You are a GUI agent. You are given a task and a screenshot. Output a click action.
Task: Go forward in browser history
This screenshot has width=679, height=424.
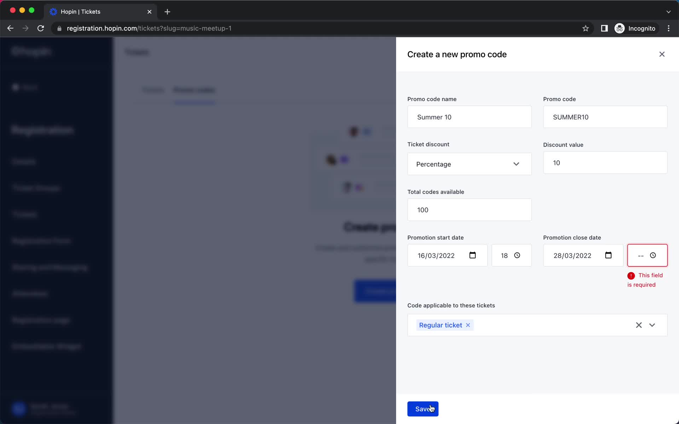click(x=25, y=28)
